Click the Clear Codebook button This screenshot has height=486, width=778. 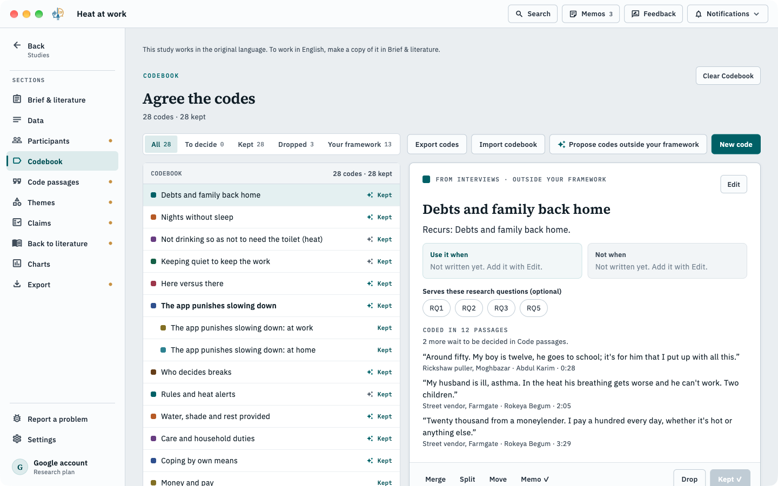pyautogui.click(x=728, y=76)
